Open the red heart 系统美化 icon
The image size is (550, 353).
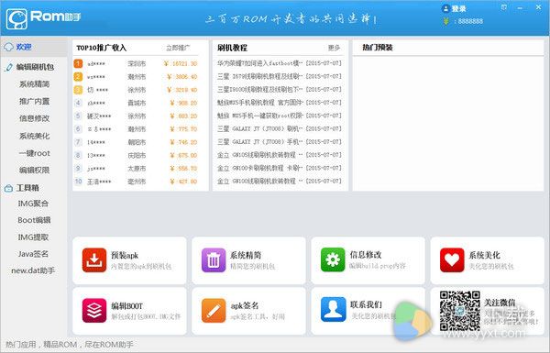pyautogui.click(x=452, y=260)
